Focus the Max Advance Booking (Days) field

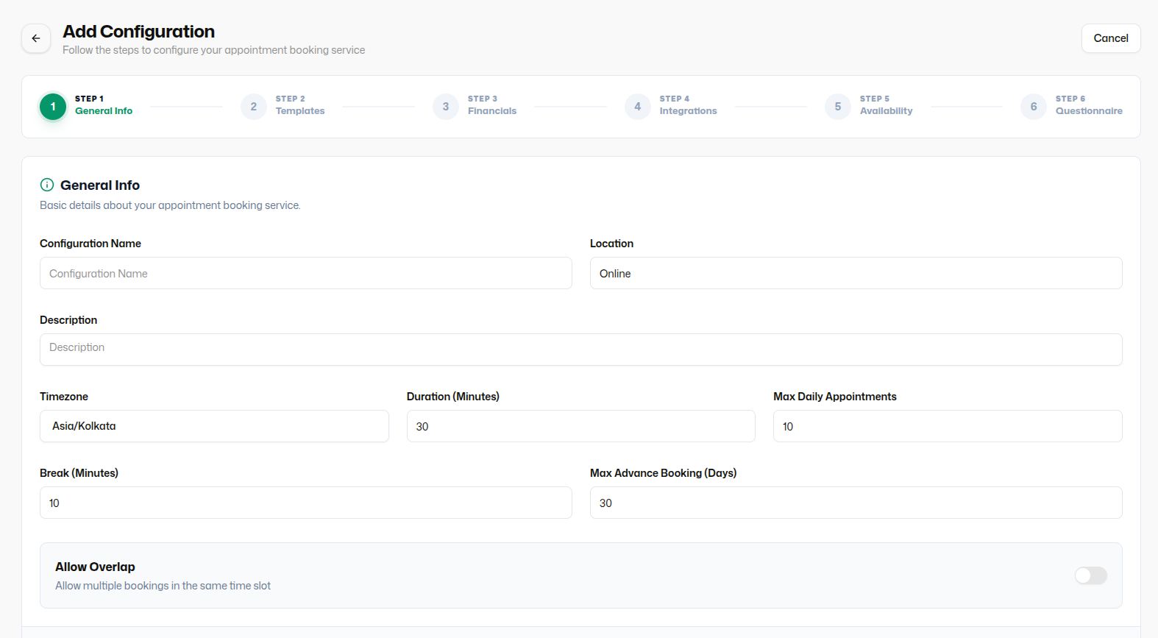pyautogui.click(x=856, y=503)
